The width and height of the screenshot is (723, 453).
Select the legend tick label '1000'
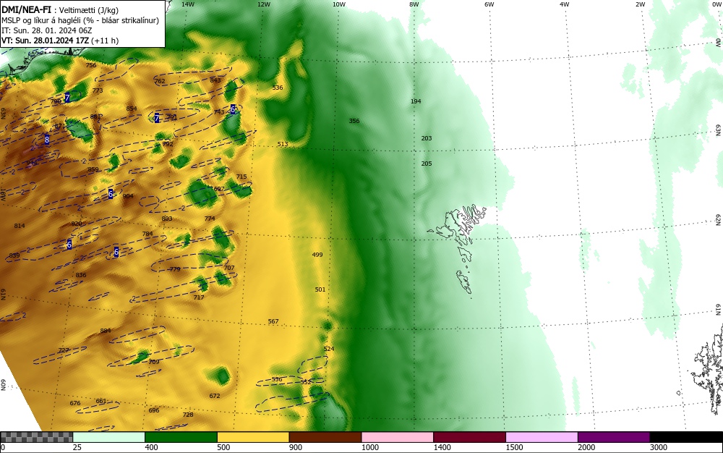click(x=369, y=447)
